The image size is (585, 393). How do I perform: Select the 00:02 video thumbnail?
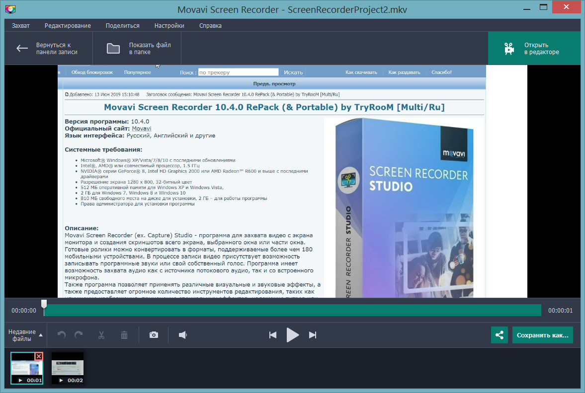pyautogui.click(x=68, y=368)
